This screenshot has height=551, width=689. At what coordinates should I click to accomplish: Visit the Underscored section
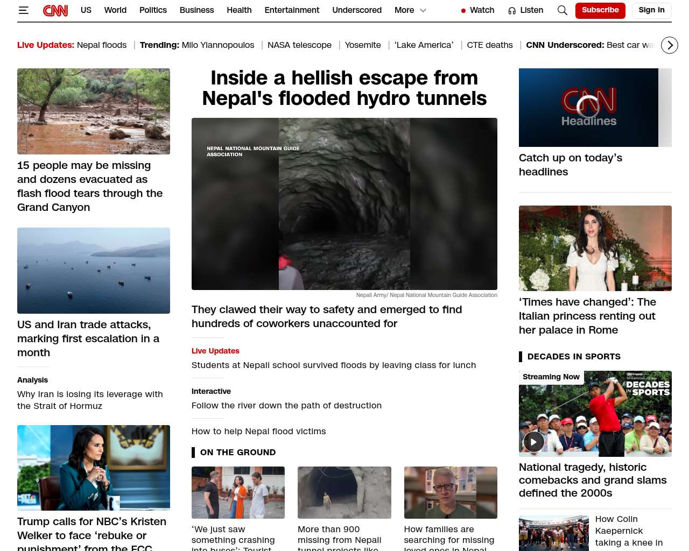click(357, 10)
